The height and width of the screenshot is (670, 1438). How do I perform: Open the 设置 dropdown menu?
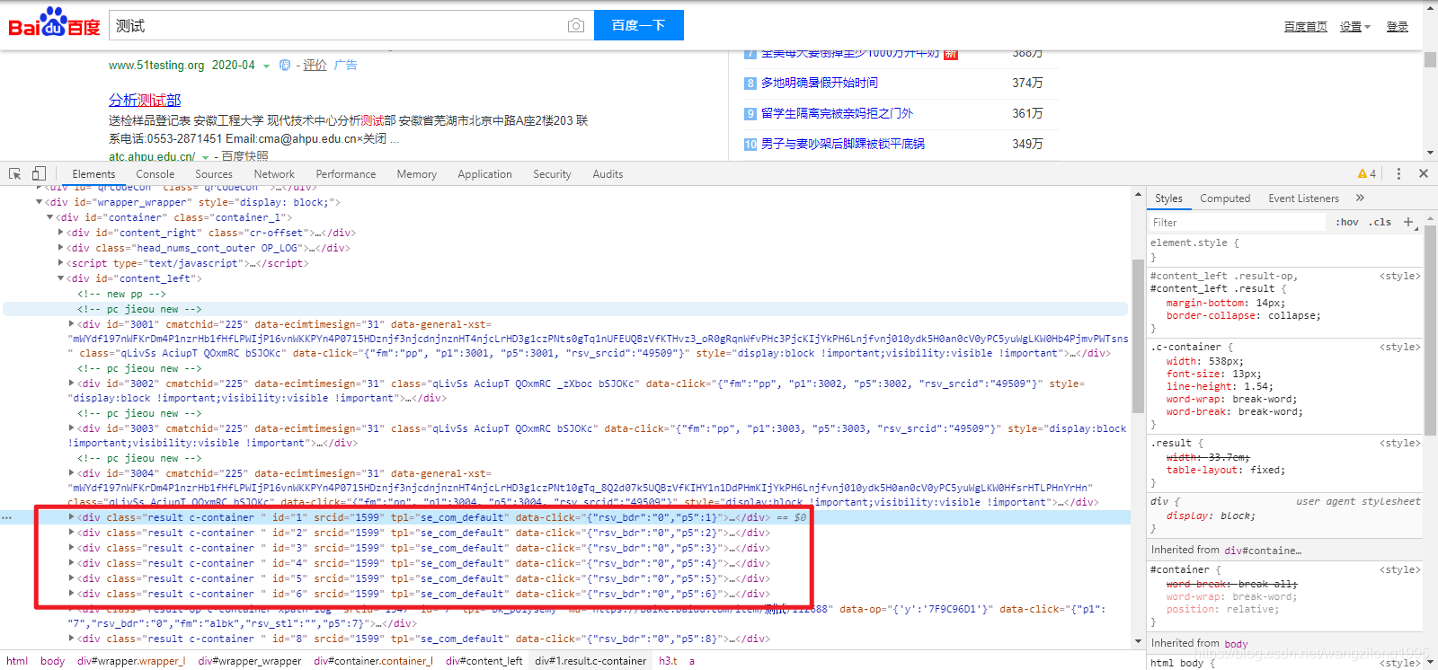click(x=1354, y=27)
